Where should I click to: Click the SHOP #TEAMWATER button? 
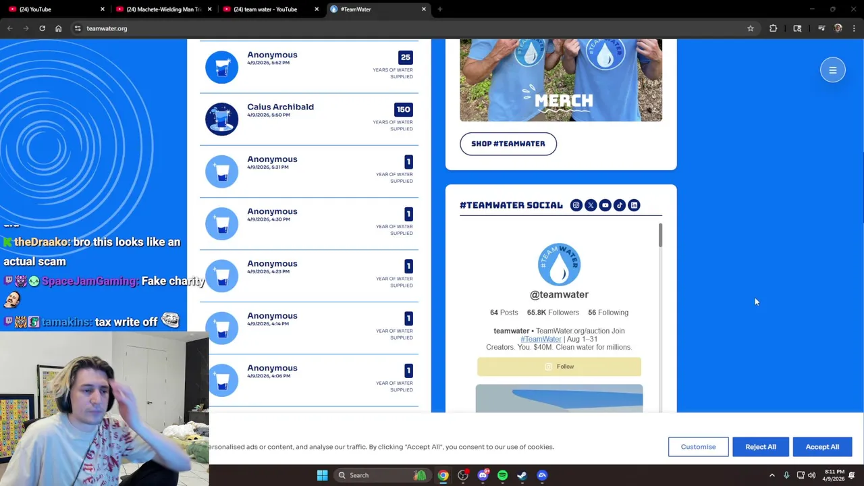[508, 144]
